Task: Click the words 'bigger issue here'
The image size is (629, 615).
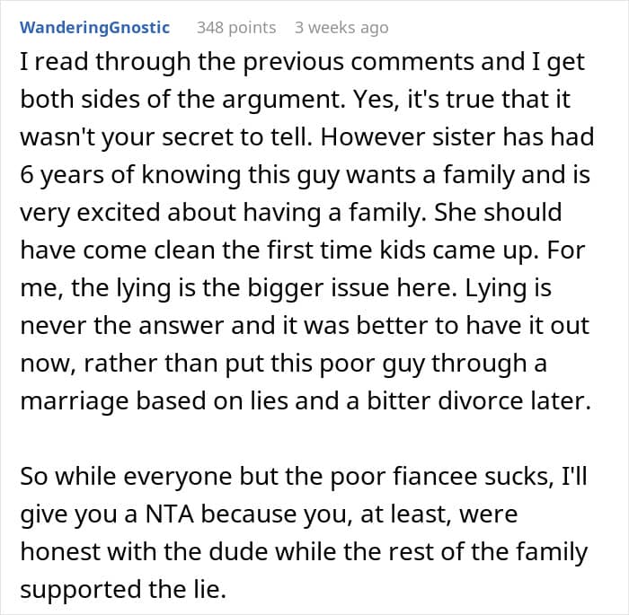Action: (350, 288)
